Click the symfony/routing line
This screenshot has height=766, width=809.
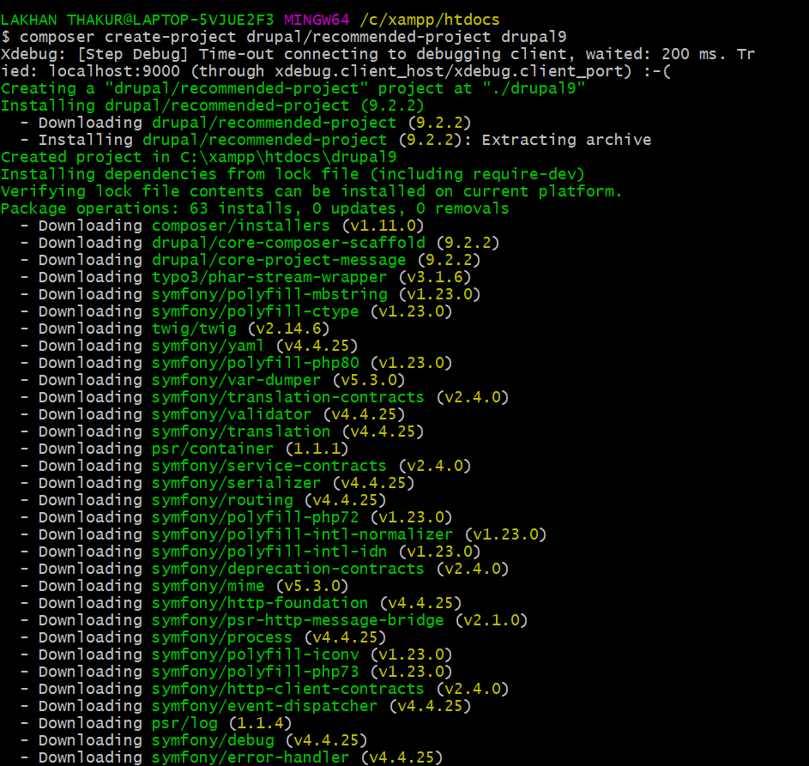click(203, 500)
